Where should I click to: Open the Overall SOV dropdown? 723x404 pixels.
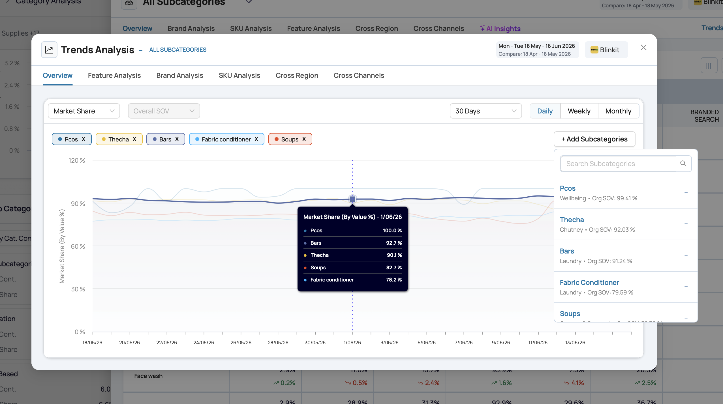(x=164, y=111)
